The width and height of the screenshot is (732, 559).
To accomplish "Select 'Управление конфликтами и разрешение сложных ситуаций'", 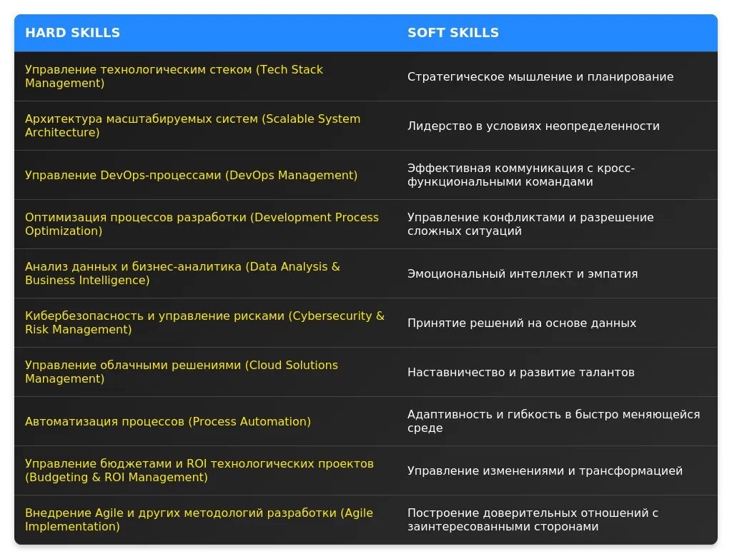I will pos(557,224).
